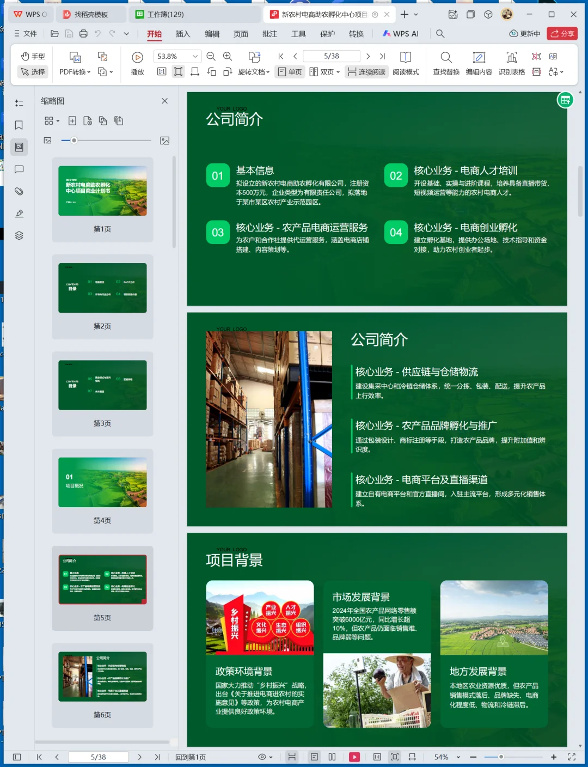Click 回到第1页 in status bar
Viewport: 588px width, 767px height.
(x=191, y=757)
